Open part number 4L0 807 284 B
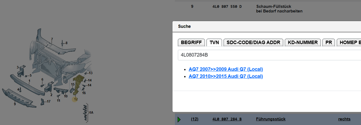 [227, 119]
